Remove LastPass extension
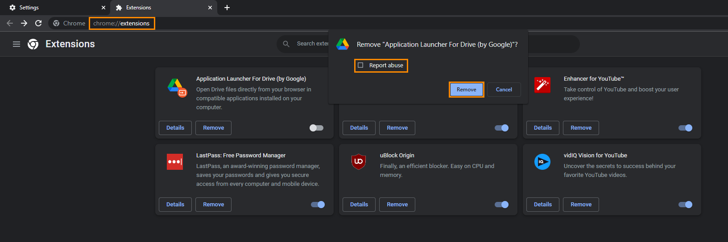The height and width of the screenshot is (242, 728). tap(214, 205)
